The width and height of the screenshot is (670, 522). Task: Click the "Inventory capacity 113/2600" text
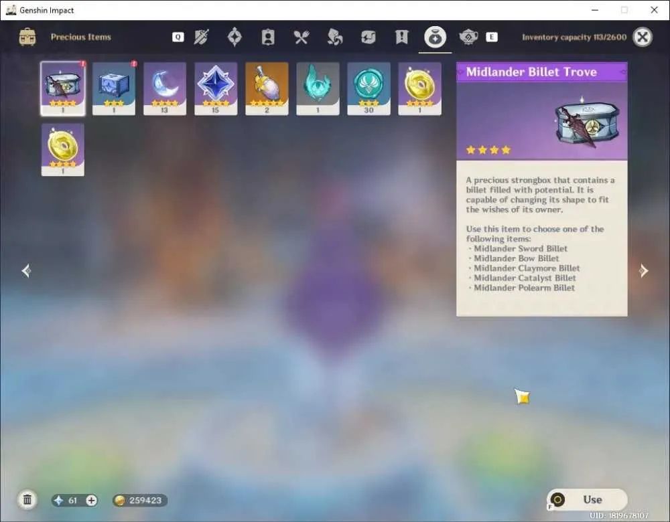[574, 37]
